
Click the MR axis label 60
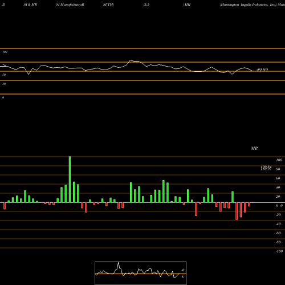point(278,178)
